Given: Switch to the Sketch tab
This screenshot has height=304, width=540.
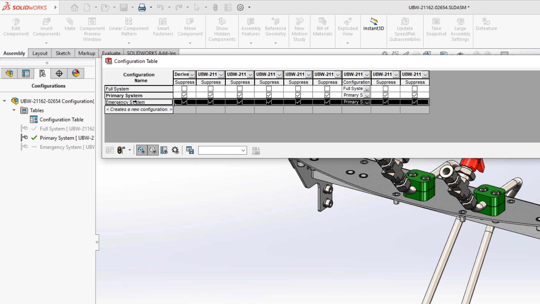Looking at the screenshot, I should coord(63,53).
